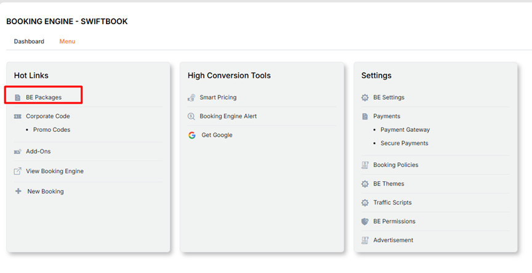Click the Add-Ons icon
This screenshot has width=532, height=273.
pos(18,152)
